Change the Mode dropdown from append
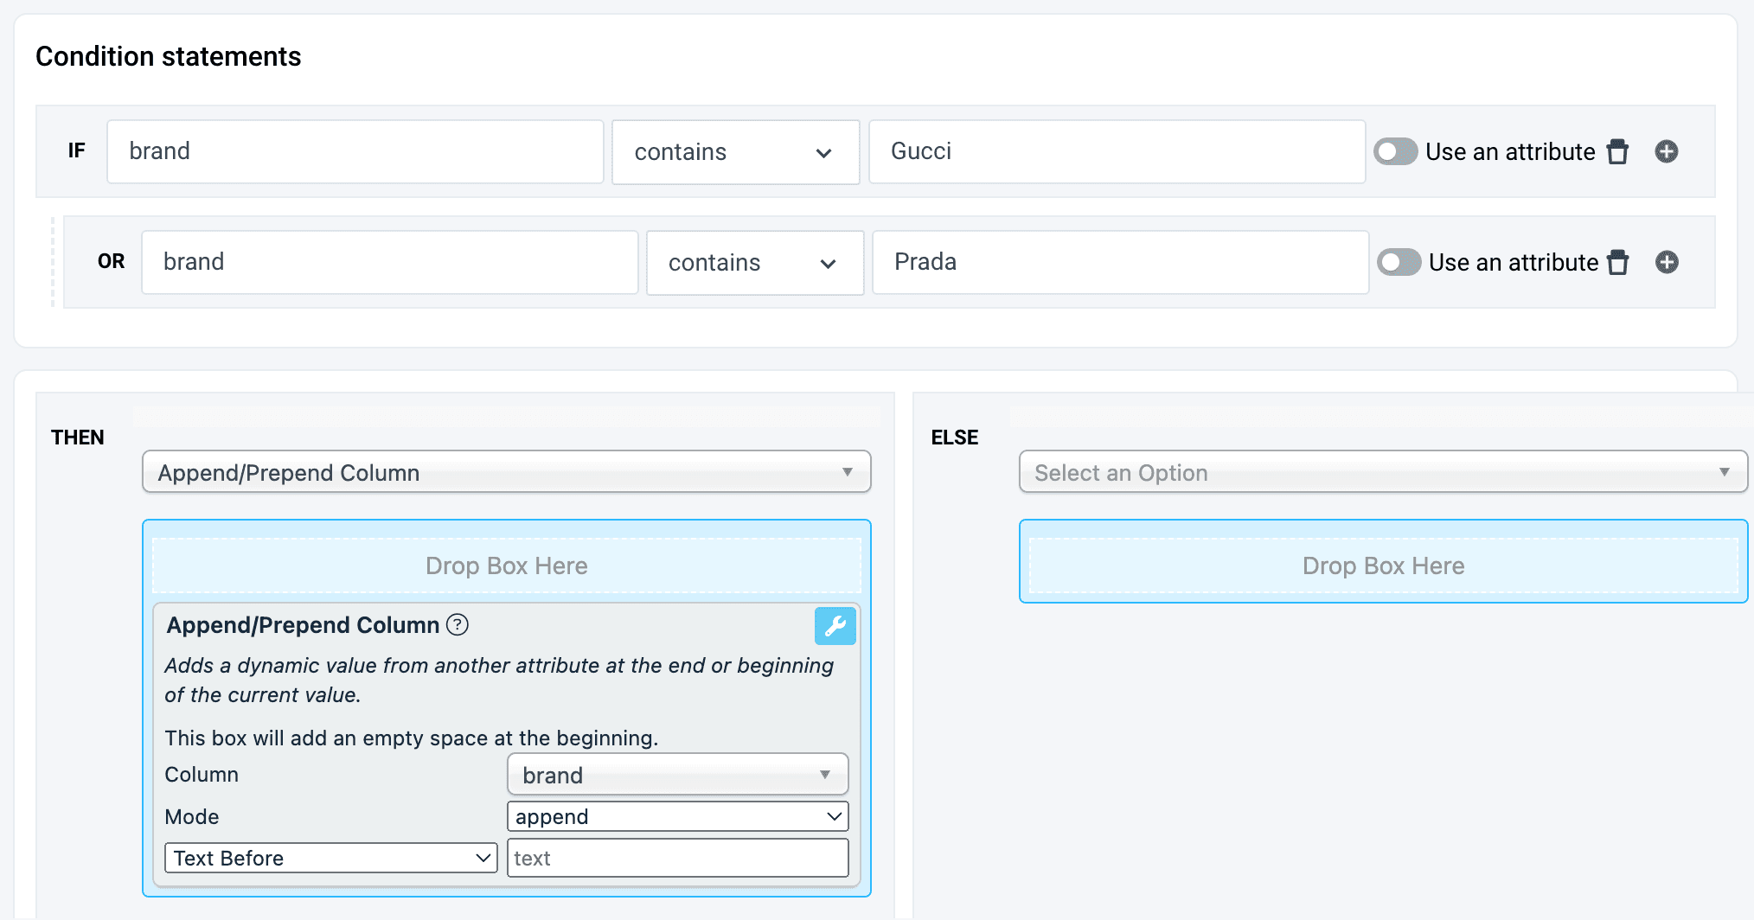Viewport: 1754px width, 920px height. click(677, 816)
